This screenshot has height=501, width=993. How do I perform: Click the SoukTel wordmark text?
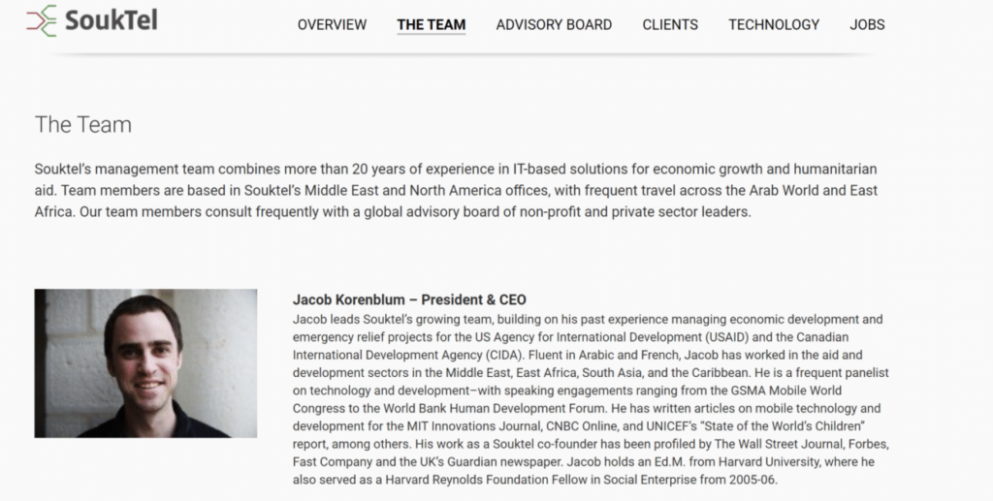(112, 20)
